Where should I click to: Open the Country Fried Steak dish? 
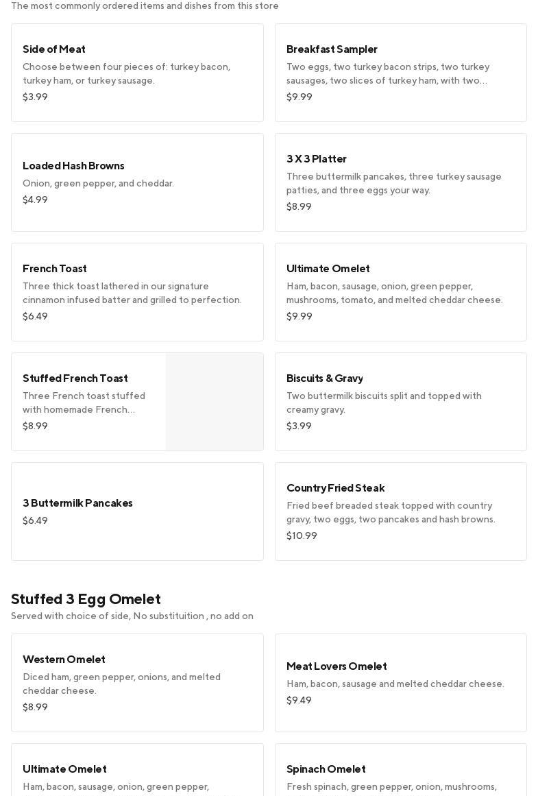pyautogui.click(x=400, y=511)
